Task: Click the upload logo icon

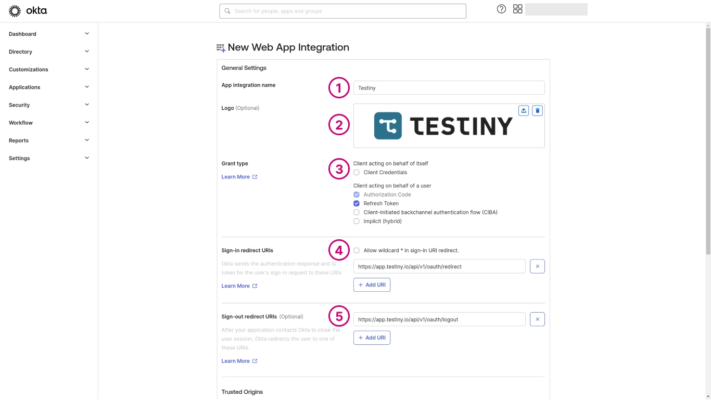Action: pyautogui.click(x=524, y=110)
